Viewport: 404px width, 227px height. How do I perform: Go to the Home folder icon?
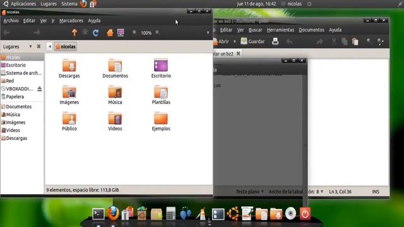110,33
